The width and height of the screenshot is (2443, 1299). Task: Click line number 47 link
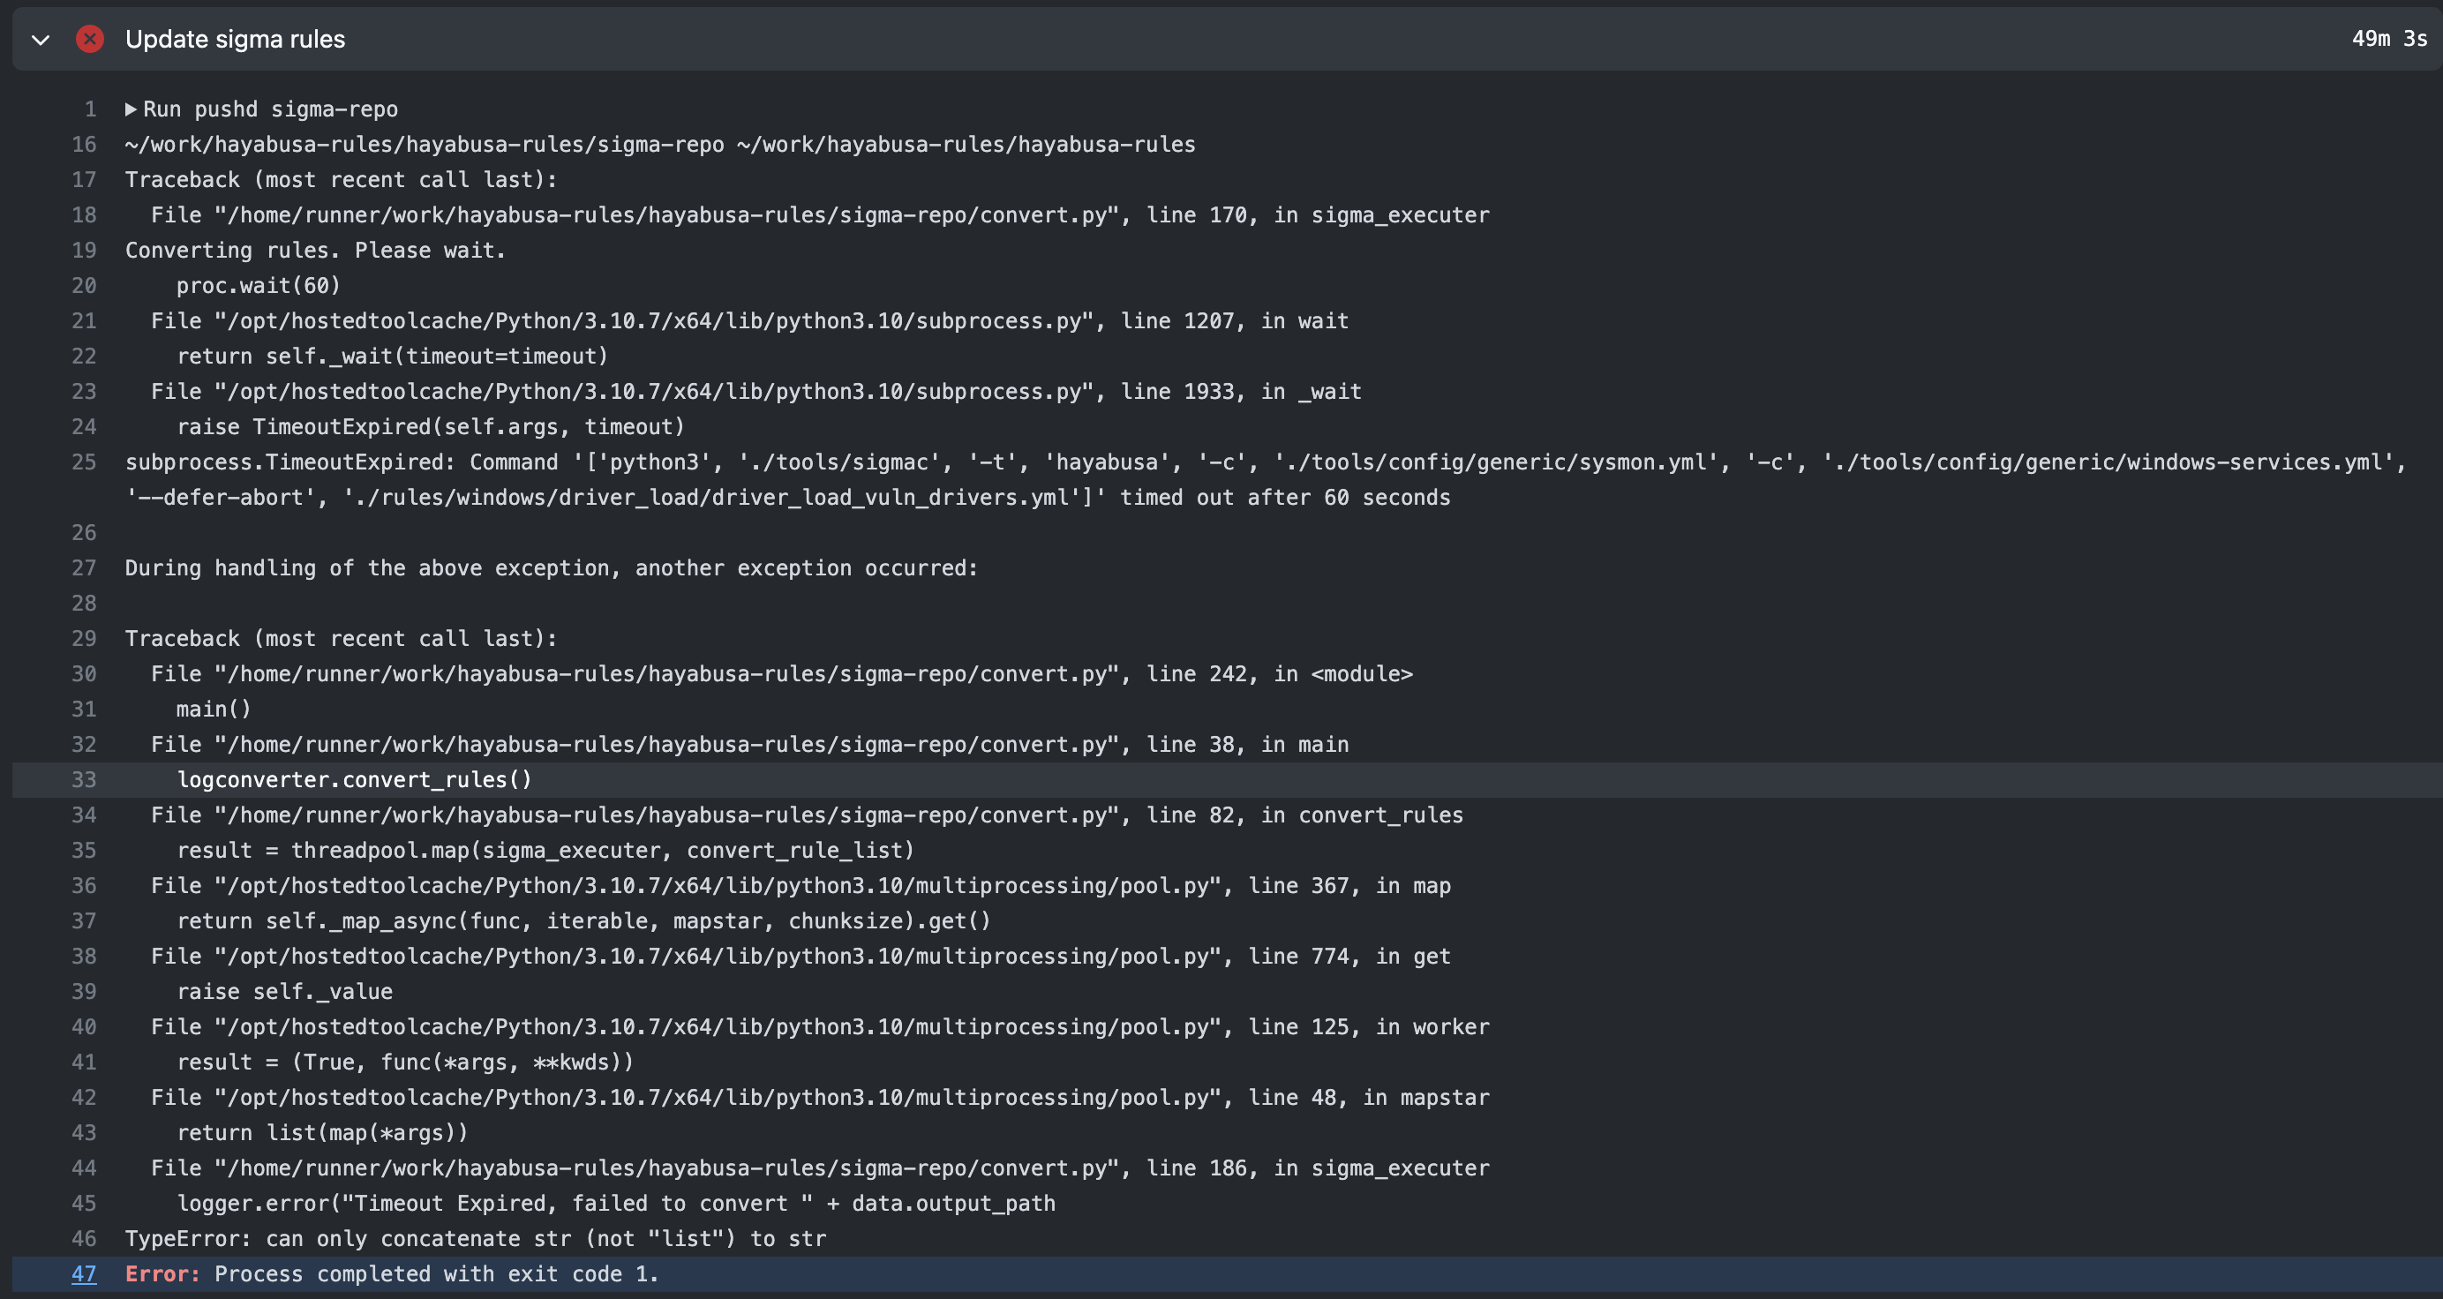tap(84, 1273)
